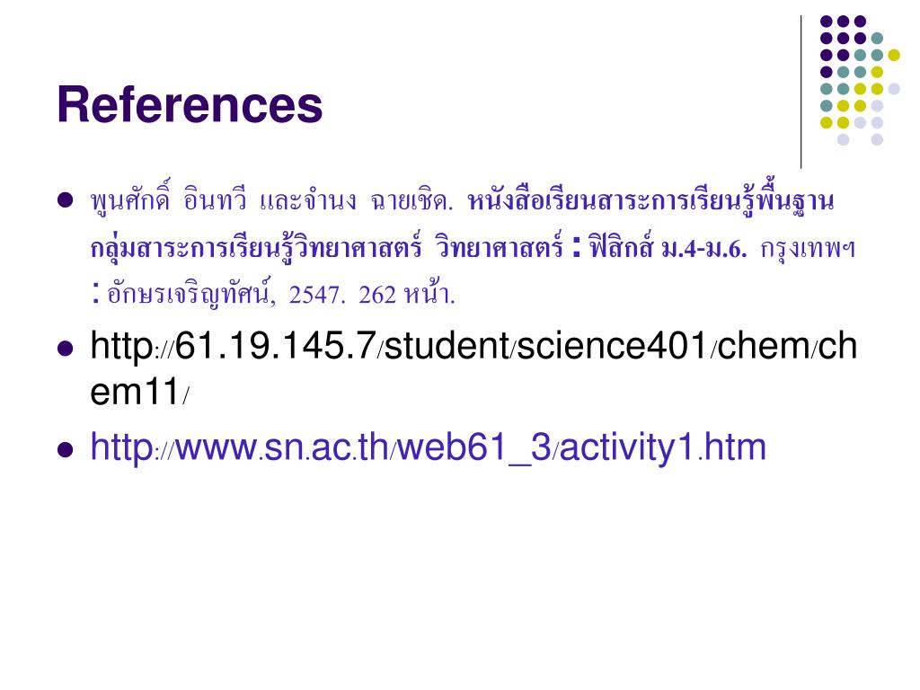The height and width of the screenshot is (690, 920).
Task: Click the 'chem' segment of the URL
Action: click(x=764, y=346)
